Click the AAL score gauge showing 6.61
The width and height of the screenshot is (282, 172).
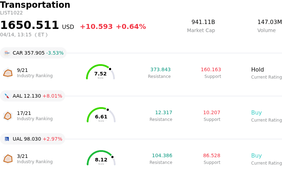(101, 115)
